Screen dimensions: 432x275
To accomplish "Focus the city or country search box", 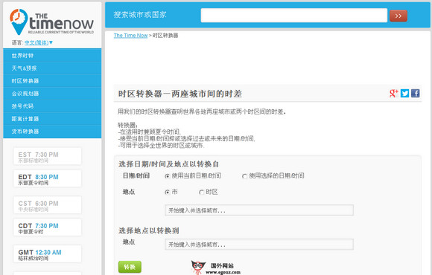I will [x=294, y=15].
